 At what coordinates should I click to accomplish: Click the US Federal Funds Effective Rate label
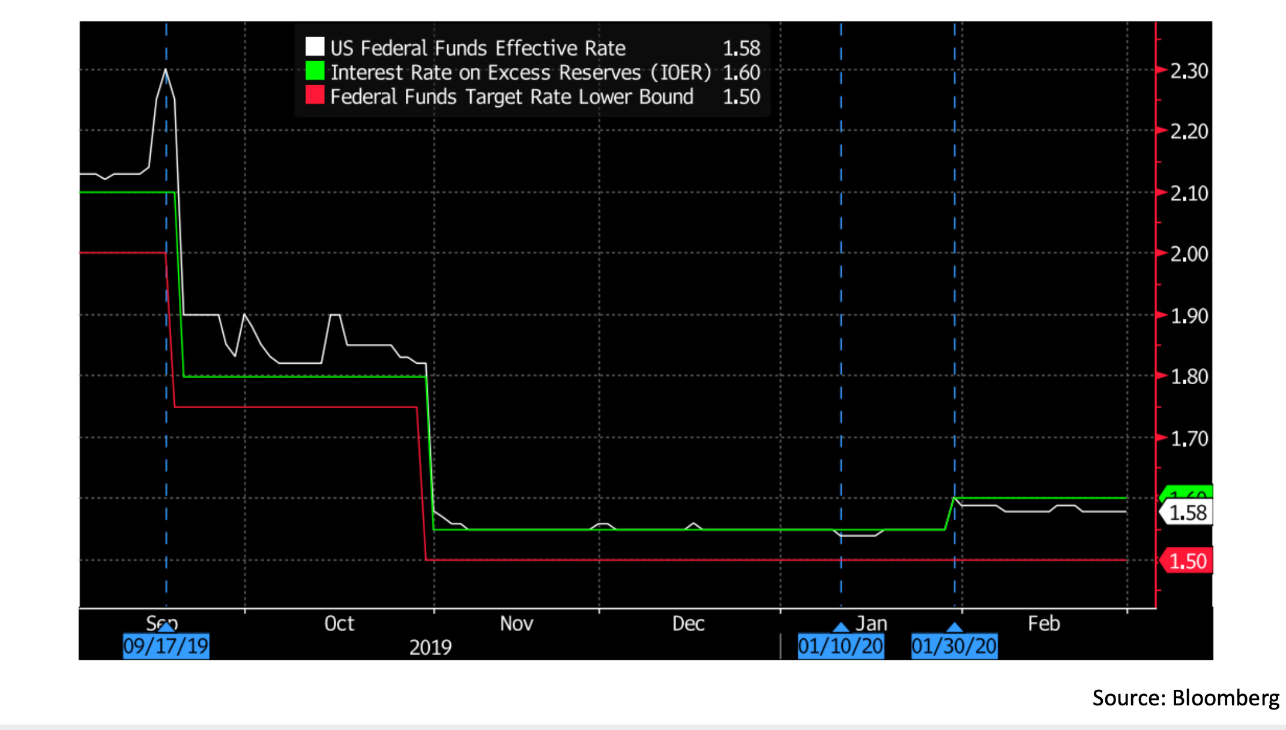point(478,48)
